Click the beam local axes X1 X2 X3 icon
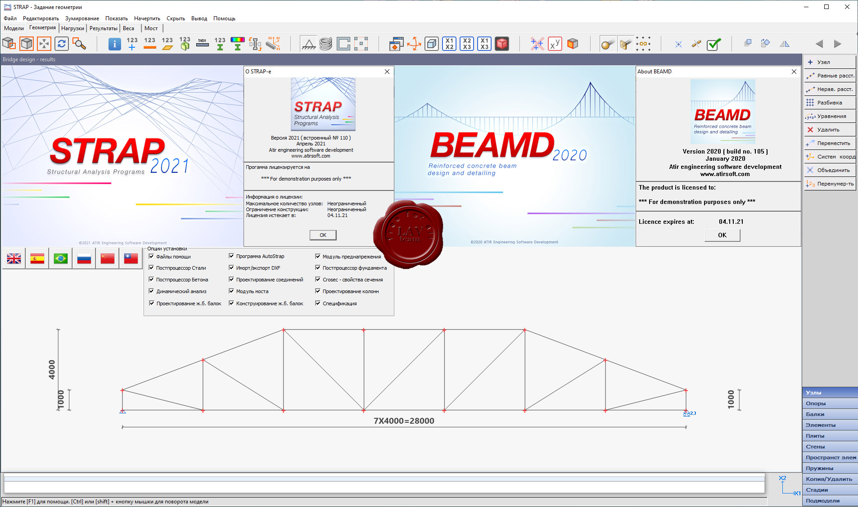Viewport: 858px width, 507px height. pyautogui.click(x=273, y=44)
